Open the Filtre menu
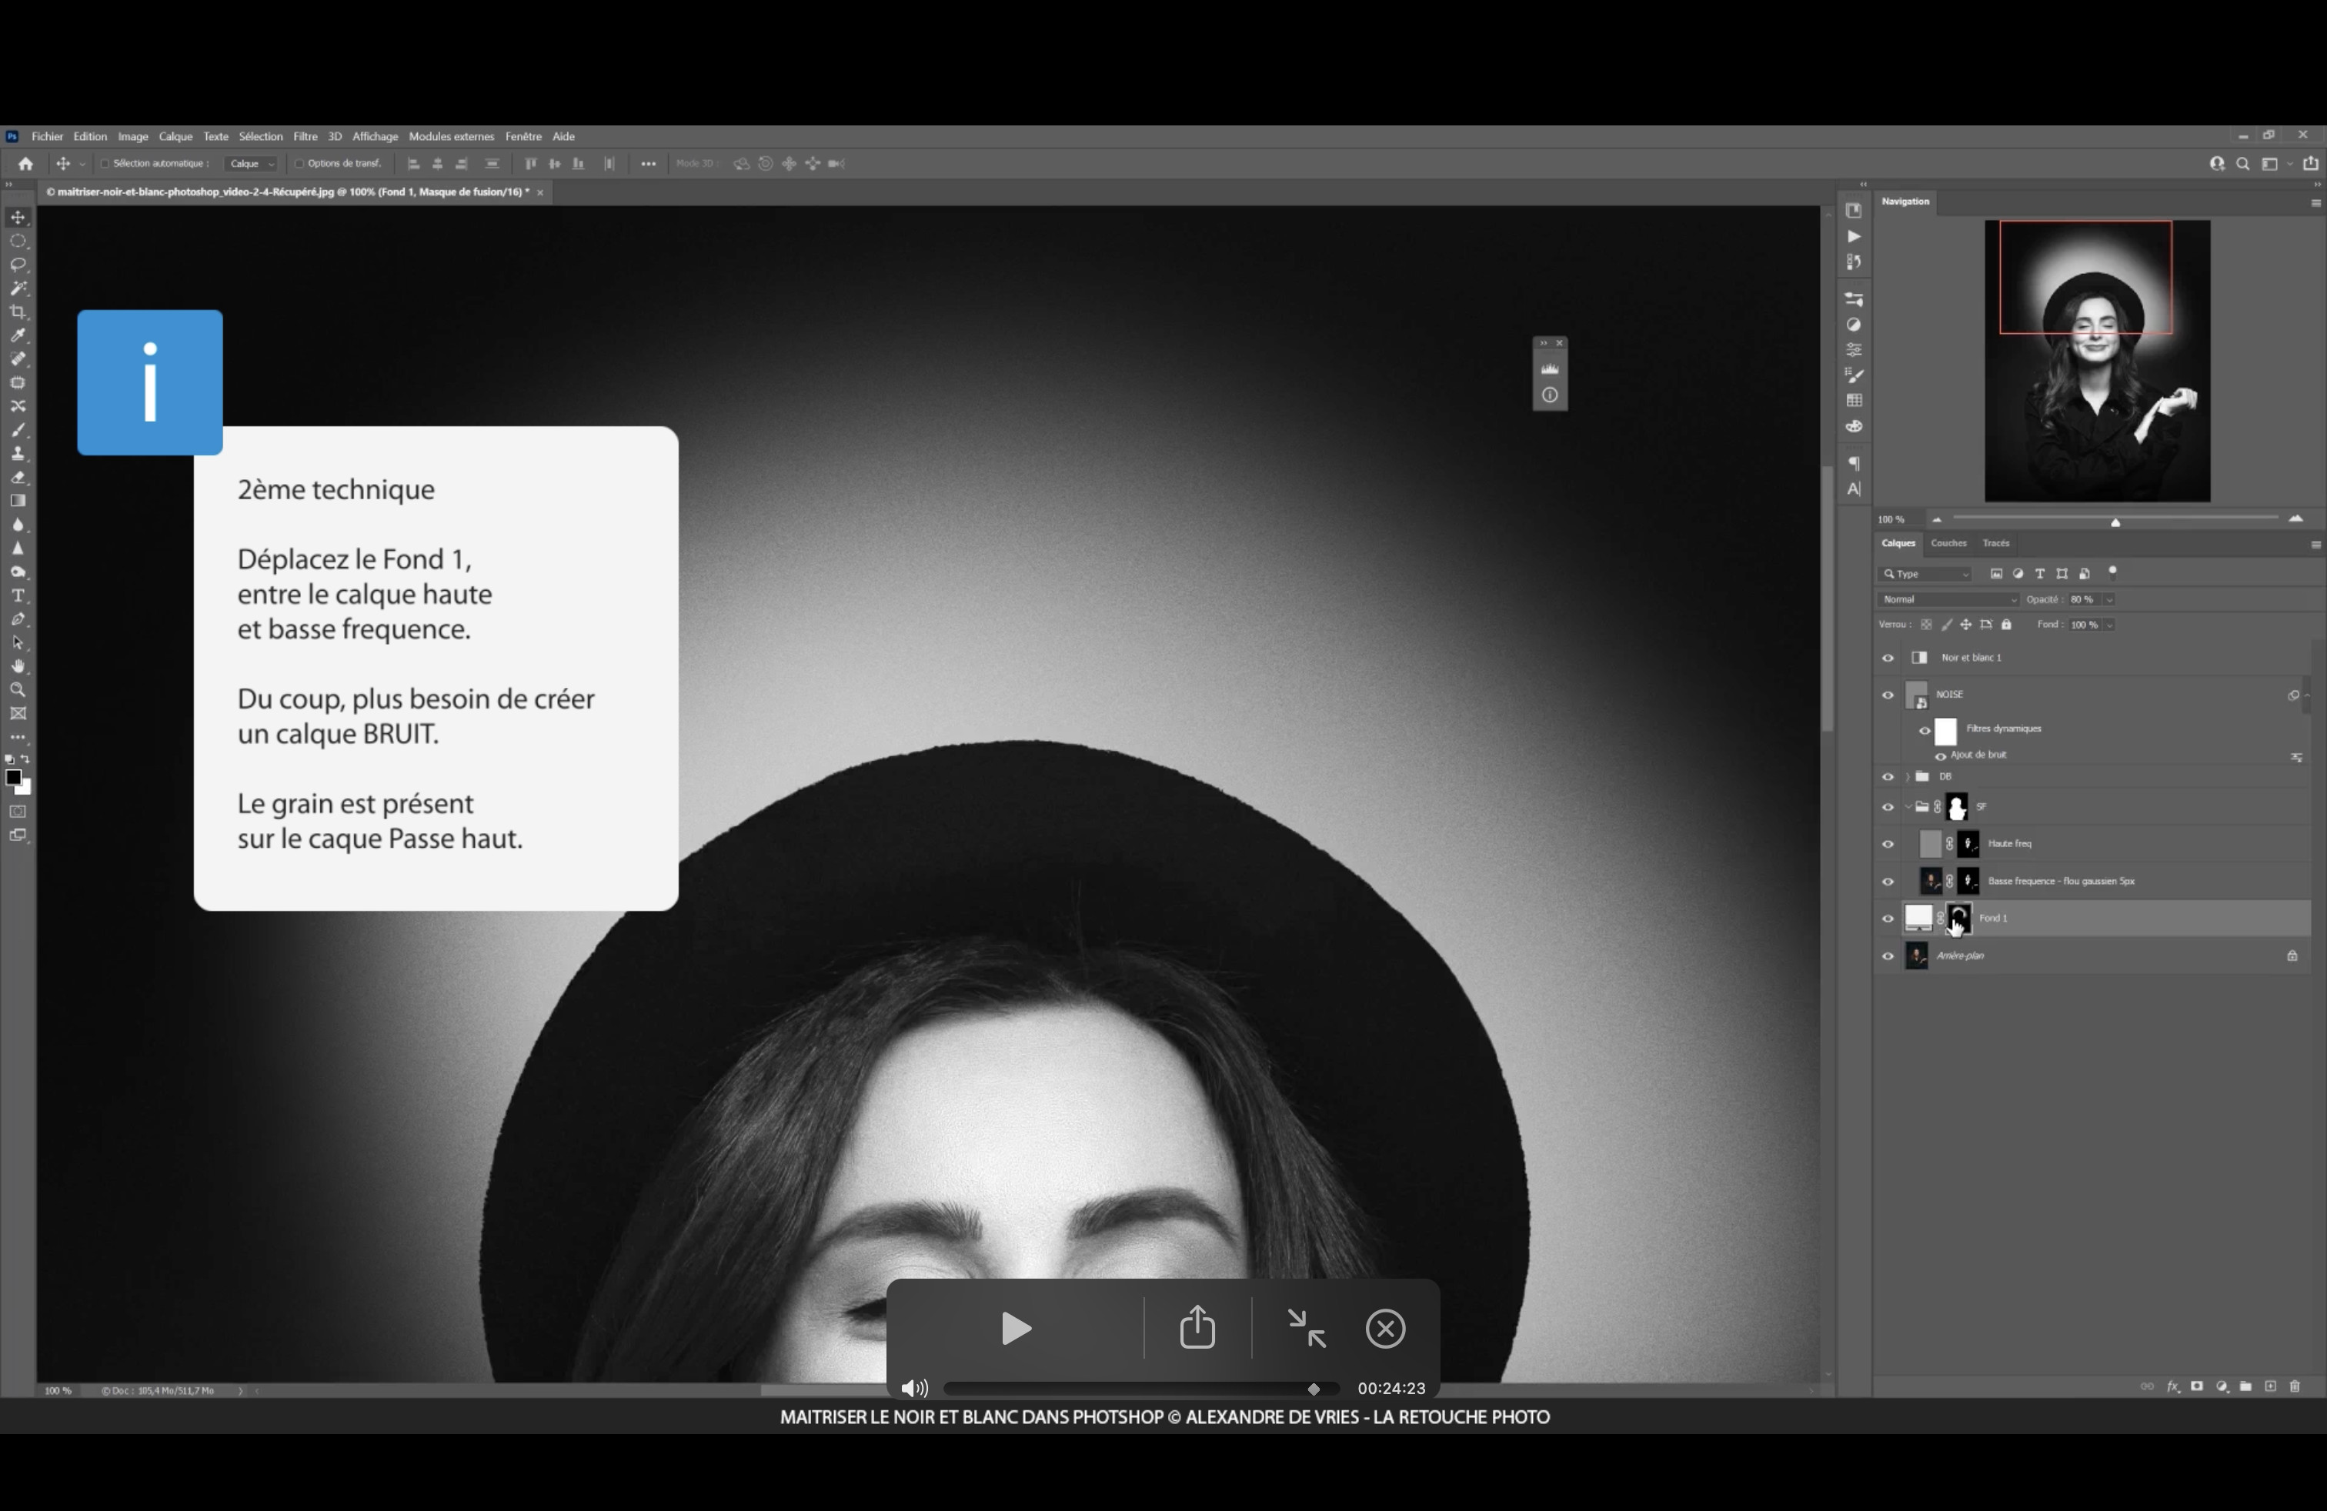Image resolution: width=2327 pixels, height=1511 pixels. click(305, 137)
